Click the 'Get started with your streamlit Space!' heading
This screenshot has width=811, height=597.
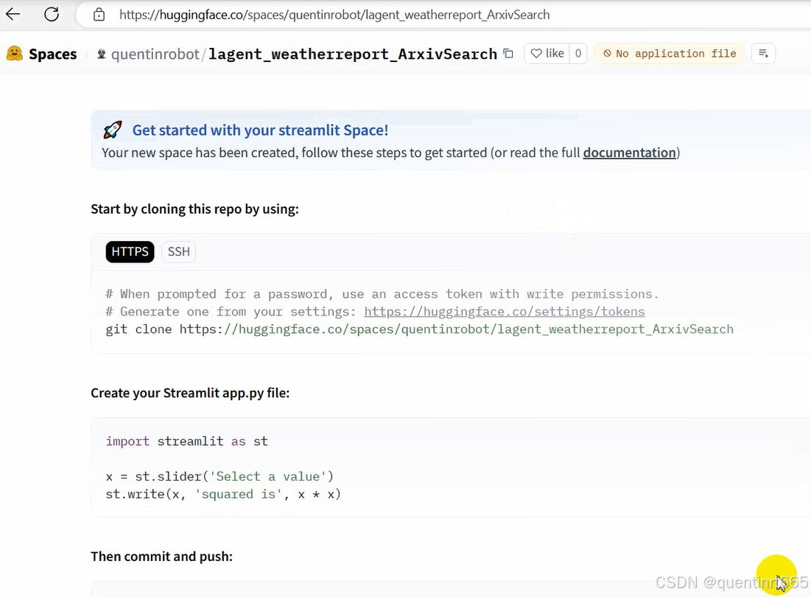260,130
